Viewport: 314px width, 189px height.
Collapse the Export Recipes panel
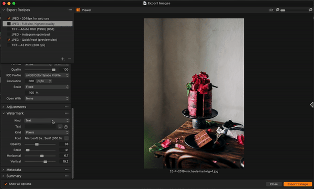click(4, 10)
